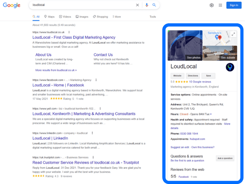
Task: Click Ask a question button
Action: (225, 158)
